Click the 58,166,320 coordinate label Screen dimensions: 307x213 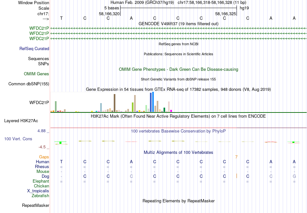tap(109, 14)
